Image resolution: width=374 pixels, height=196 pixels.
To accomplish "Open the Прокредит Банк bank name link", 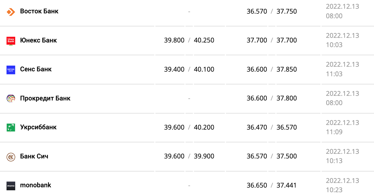I will [45, 98].
